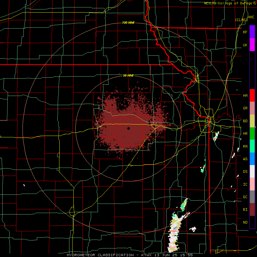
Task: Select the gray GC legend swatch
Action: (252, 197)
